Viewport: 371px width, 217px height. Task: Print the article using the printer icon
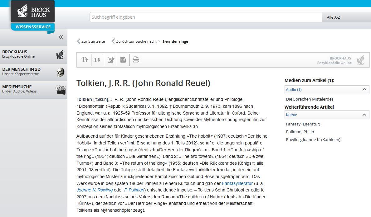click(x=136, y=60)
